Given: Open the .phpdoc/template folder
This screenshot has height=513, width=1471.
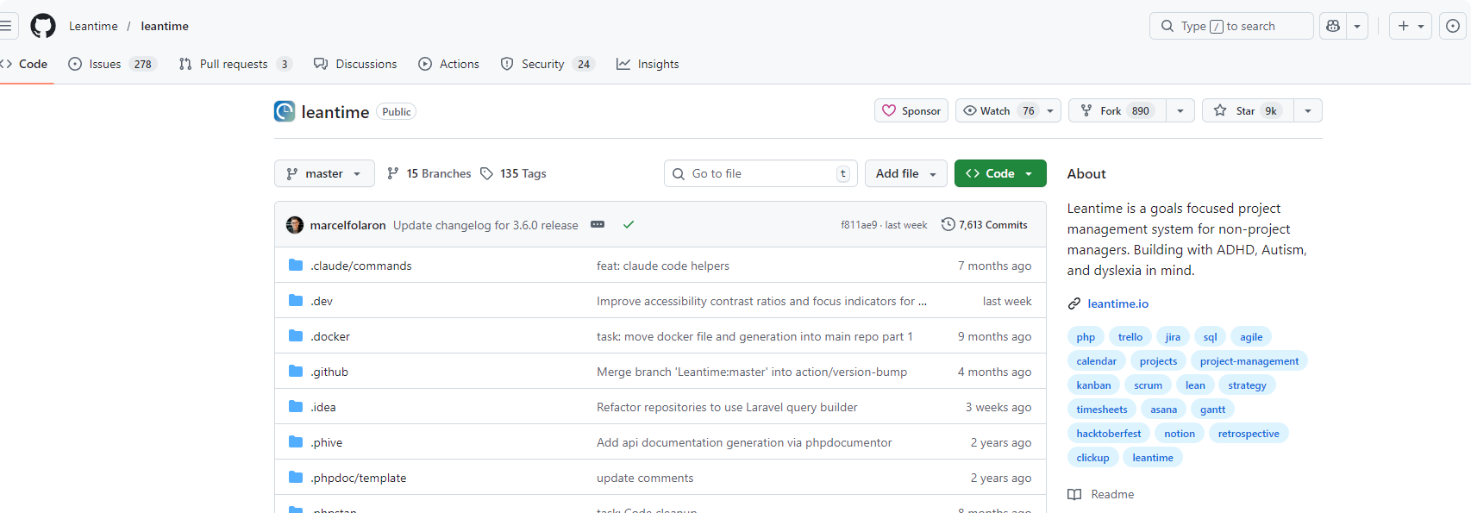Looking at the screenshot, I should (x=359, y=478).
